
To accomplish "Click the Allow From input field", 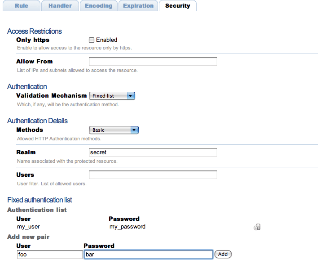I will [153, 62].
